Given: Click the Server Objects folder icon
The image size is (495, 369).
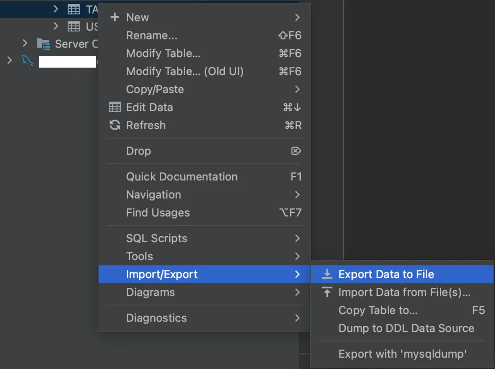Looking at the screenshot, I should point(43,44).
